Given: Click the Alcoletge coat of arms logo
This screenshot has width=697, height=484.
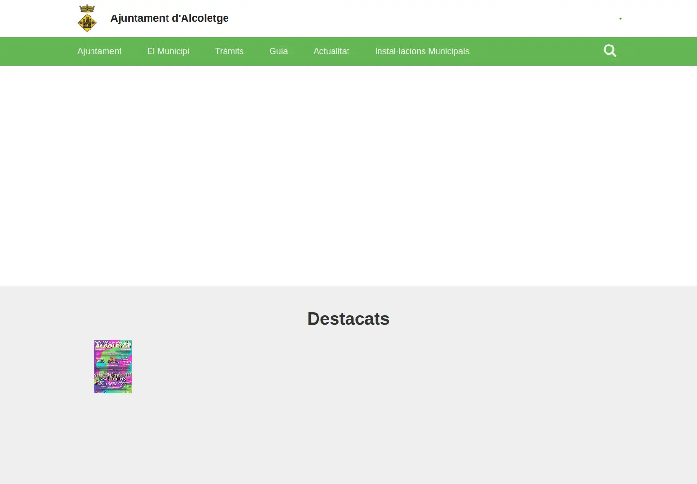Looking at the screenshot, I should click(87, 18).
